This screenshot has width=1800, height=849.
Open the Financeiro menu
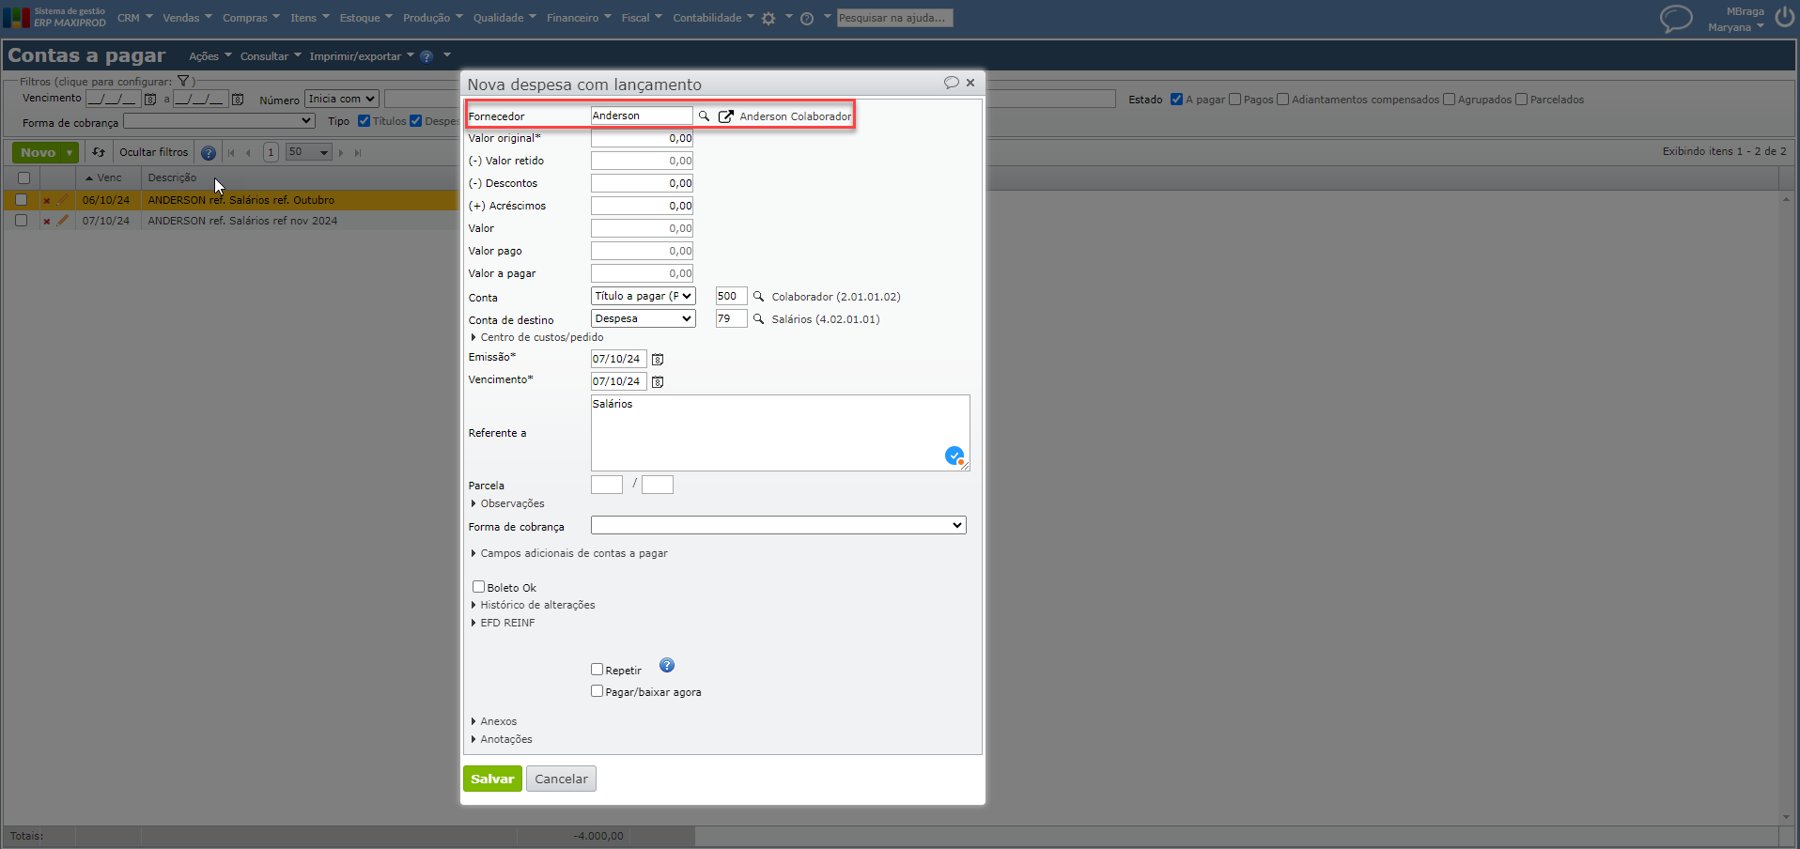579,18
